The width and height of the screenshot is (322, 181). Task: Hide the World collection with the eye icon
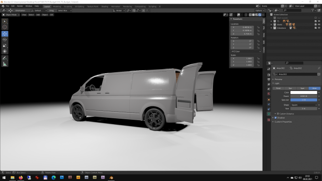(319, 24)
